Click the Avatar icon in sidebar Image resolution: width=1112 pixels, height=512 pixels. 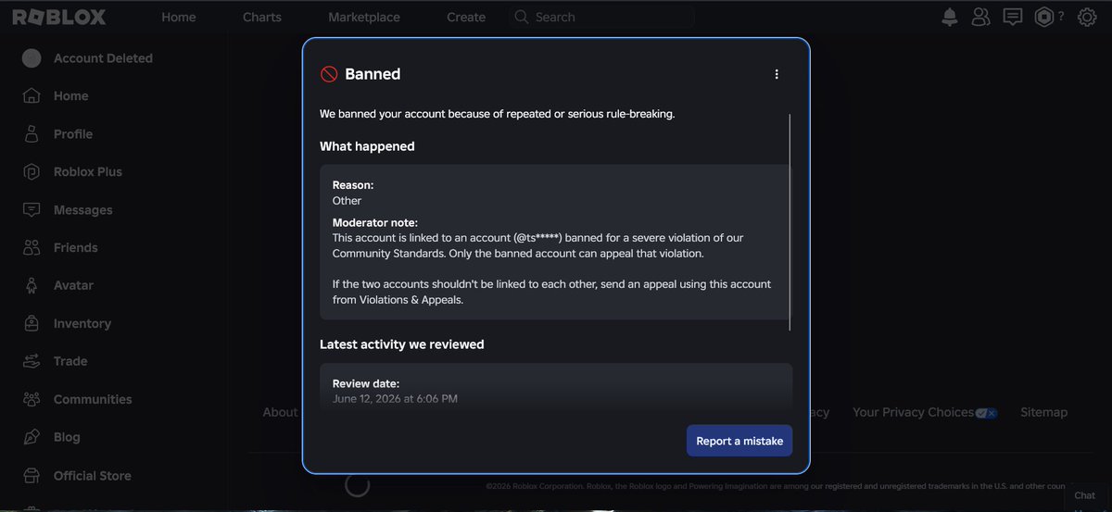click(x=32, y=286)
